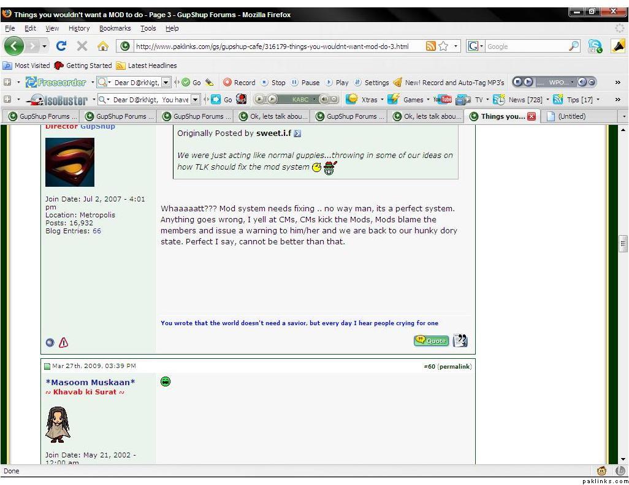
Task: Bookmark this page with the star icon
Action: (443, 46)
